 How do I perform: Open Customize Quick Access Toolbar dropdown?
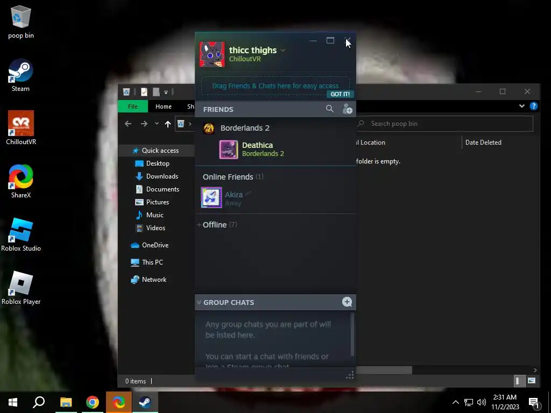tap(166, 92)
